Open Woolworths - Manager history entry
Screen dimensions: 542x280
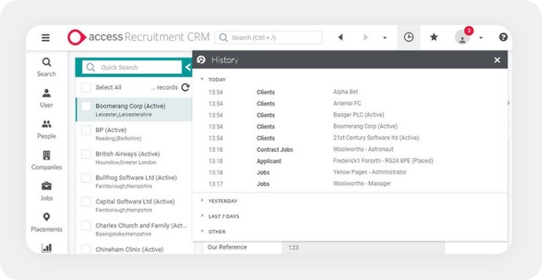click(362, 184)
